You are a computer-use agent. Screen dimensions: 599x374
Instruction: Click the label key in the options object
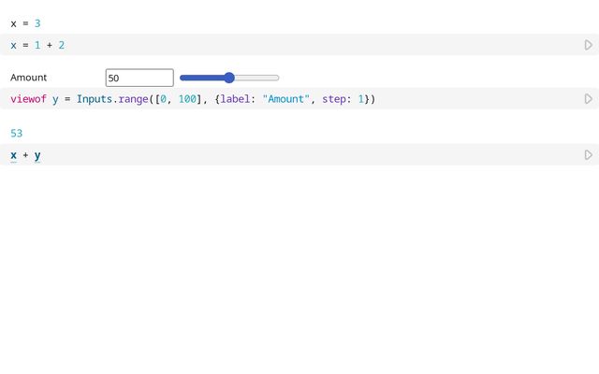point(235,99)
